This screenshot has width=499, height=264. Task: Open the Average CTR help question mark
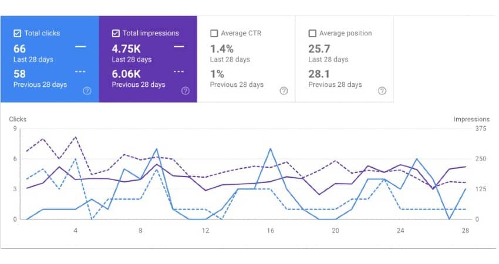pos(284,90)
